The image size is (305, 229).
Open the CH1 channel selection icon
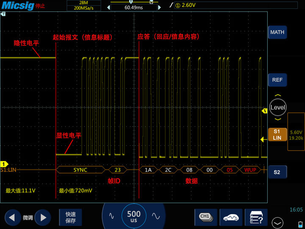(x=206, y=217)
